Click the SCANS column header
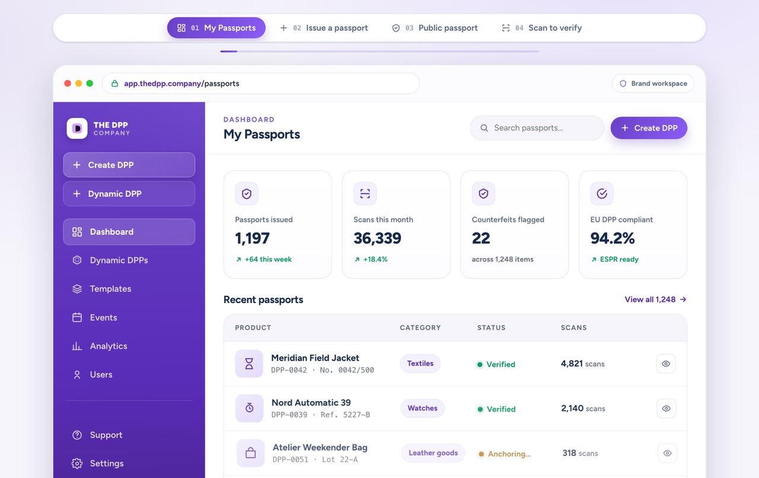 point(574,327)
